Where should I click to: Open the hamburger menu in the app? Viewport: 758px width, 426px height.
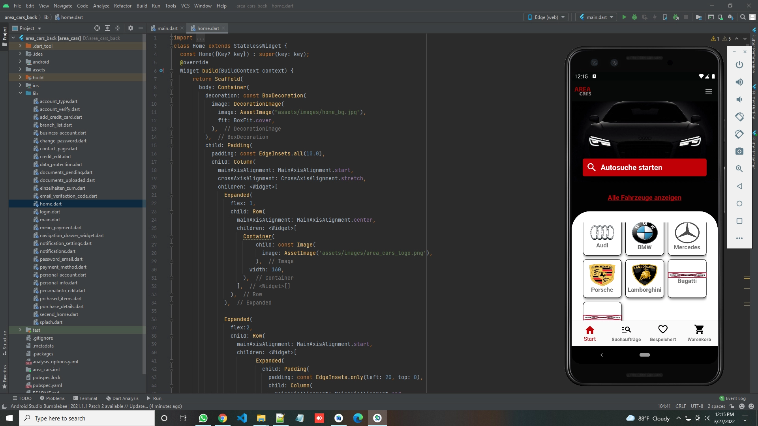point(709,91)
